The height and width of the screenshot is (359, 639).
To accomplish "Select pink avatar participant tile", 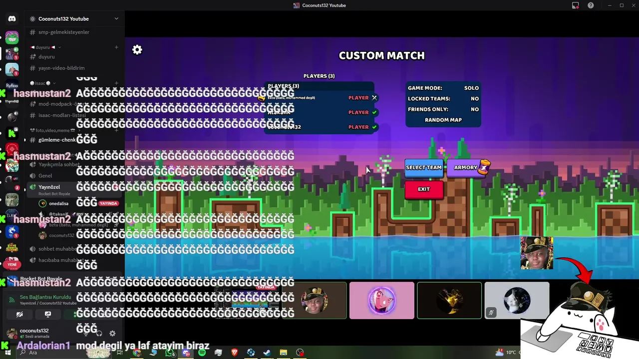I will (382, 301).
